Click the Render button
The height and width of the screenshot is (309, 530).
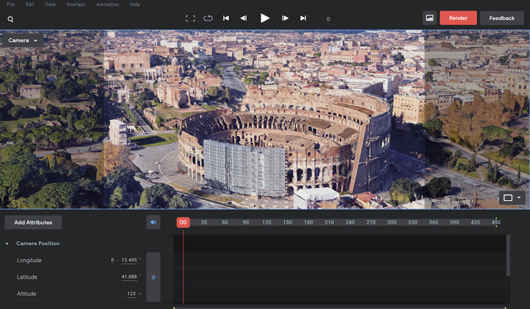coord(458,18)
